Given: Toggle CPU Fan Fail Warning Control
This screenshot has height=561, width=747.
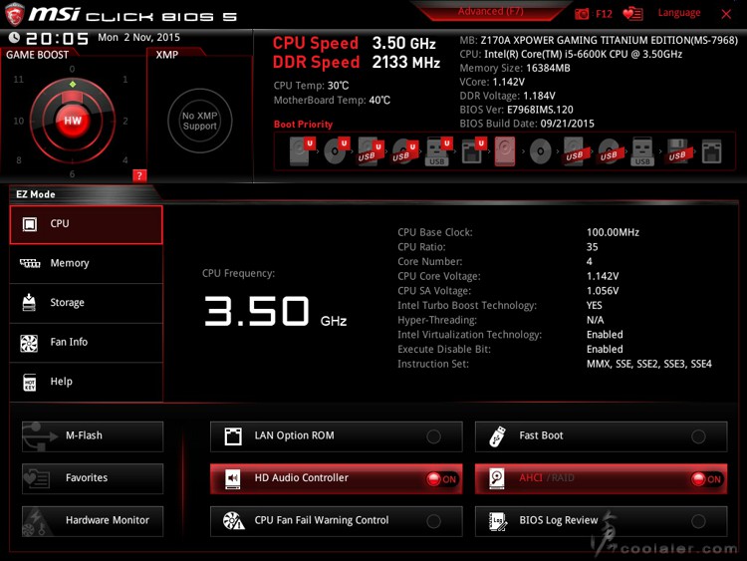Looking at the screenshot, I should coord(433,521).
